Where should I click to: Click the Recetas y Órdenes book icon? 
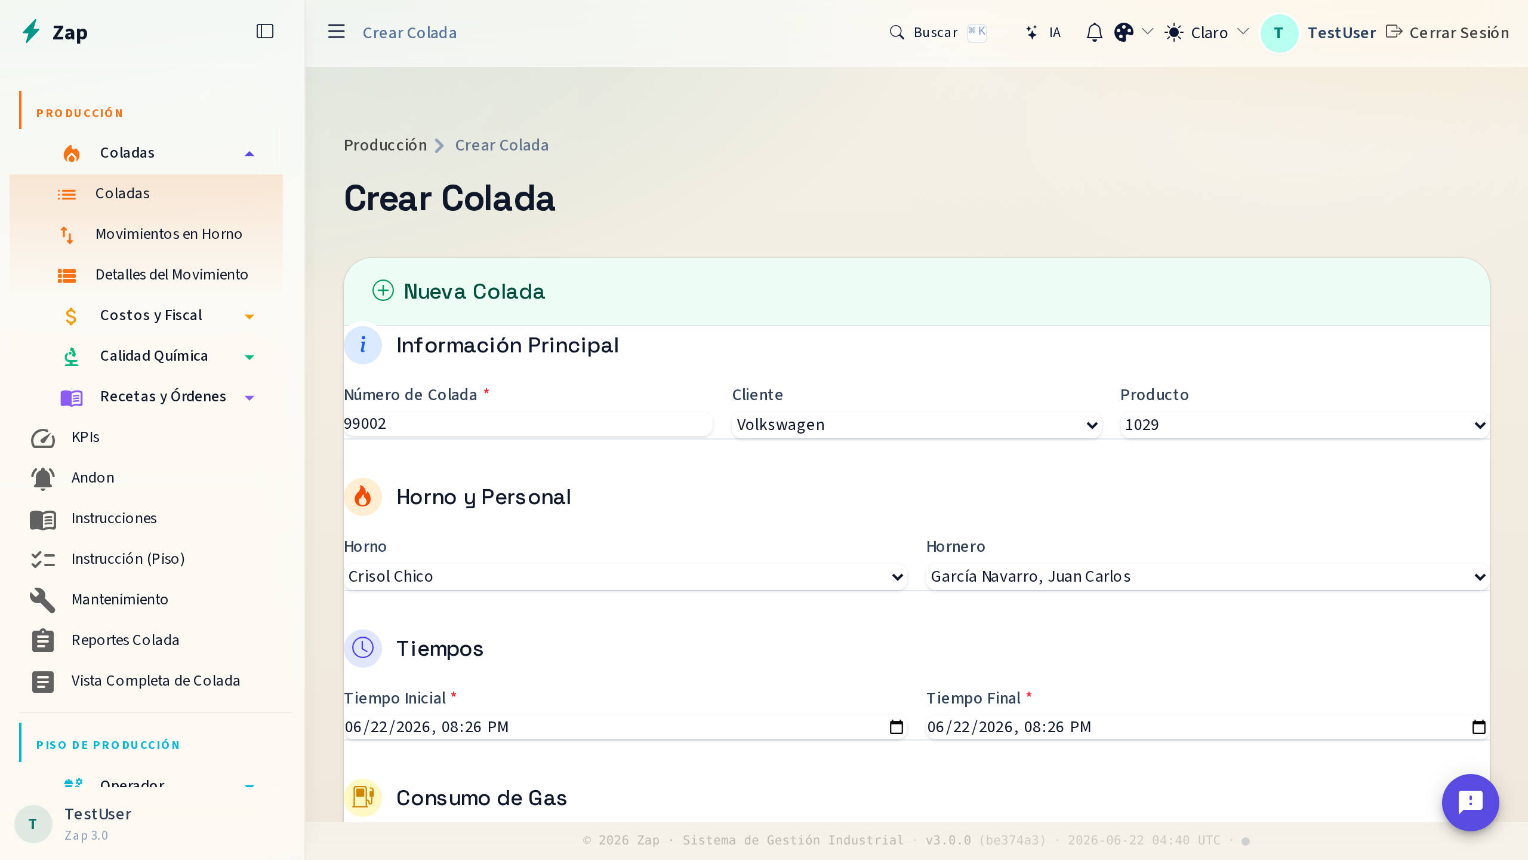[x=72, y=397]
